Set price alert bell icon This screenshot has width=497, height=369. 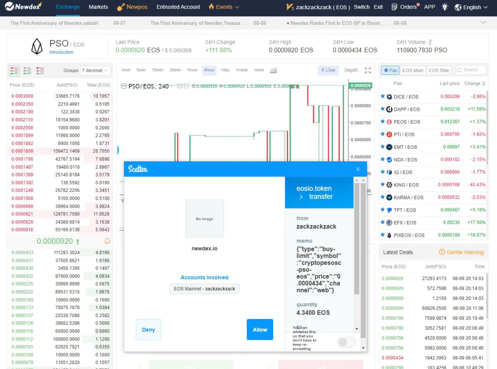(x=107, y=241)
